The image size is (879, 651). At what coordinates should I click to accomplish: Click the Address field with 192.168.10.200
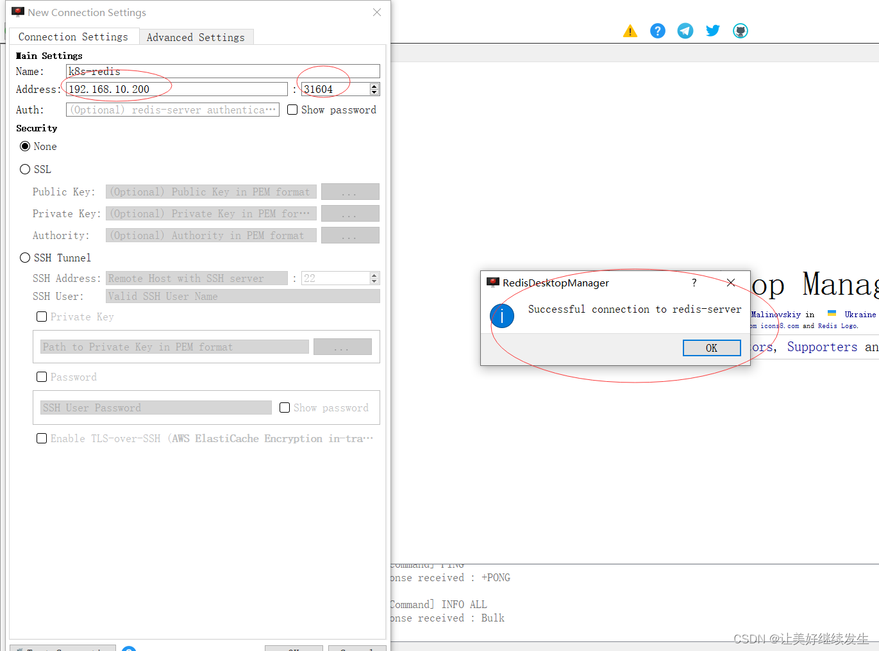(177, 89)
